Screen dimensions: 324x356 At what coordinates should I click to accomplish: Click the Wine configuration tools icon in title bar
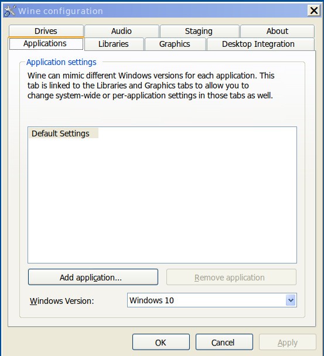(9, 11)
